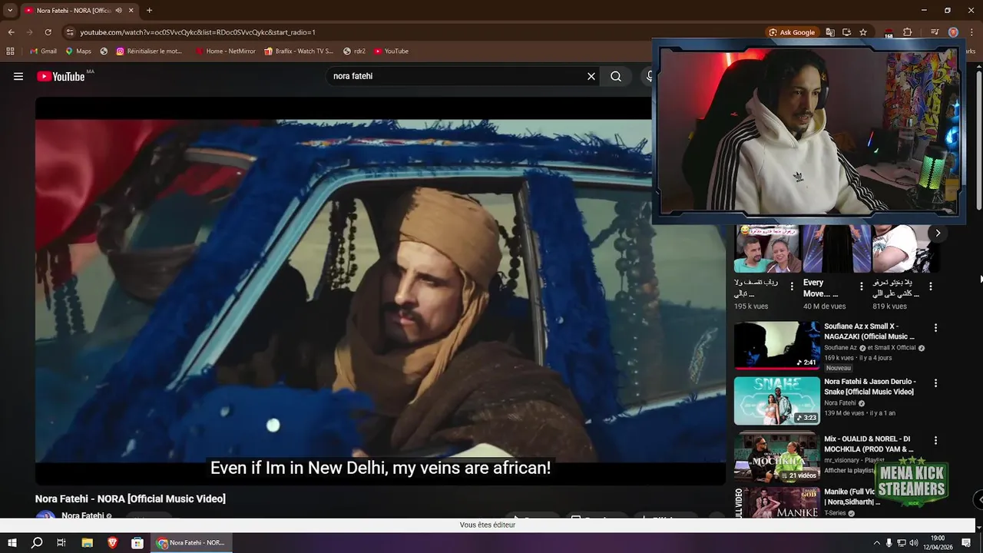The width and height of the screenshot is (983, 553).
Task: Open the Windows Start menu
Action: coord(12,543)
